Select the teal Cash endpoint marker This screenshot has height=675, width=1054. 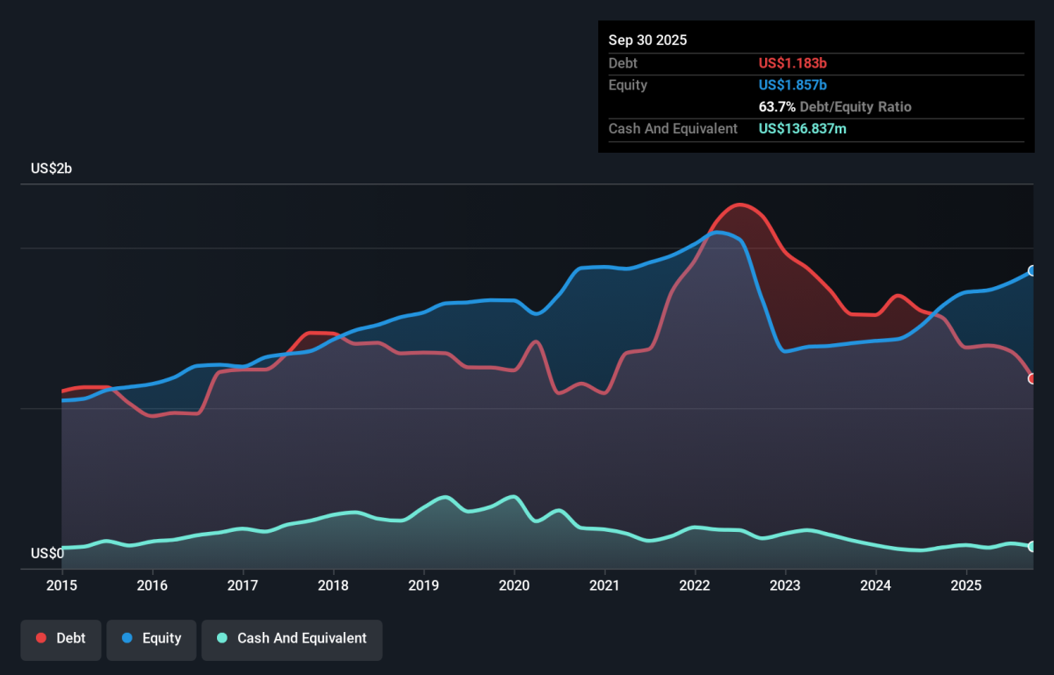(x=1033, y=546)
